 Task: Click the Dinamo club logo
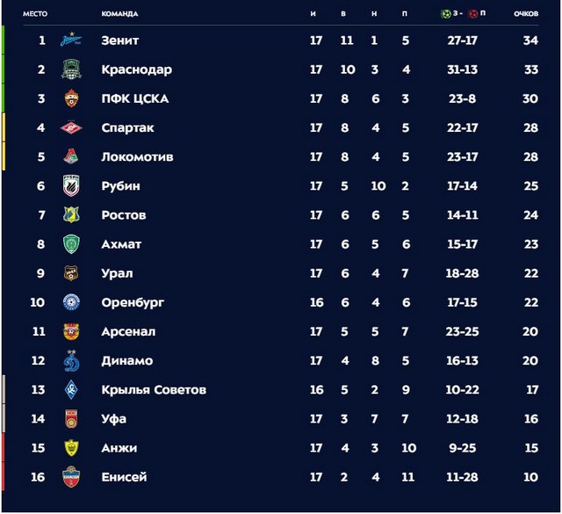[x=71, y=360]
